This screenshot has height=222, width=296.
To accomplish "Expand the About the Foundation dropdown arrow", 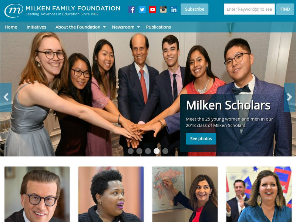I will pyautogui.click(x=104, y=27).
